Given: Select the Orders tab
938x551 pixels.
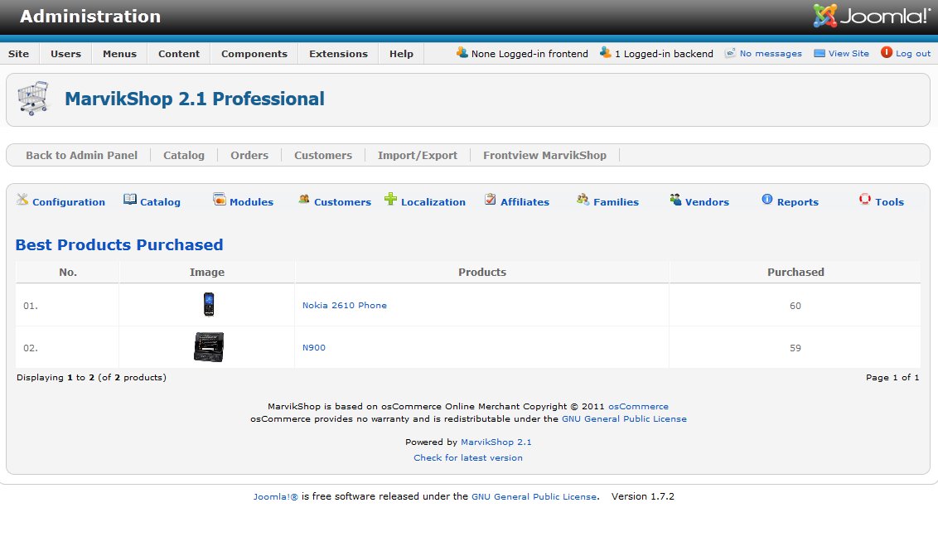Looking at the screenshot, I should pos(249,156).
